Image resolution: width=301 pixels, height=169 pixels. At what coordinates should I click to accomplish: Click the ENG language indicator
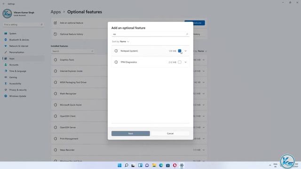pos(275,165)
